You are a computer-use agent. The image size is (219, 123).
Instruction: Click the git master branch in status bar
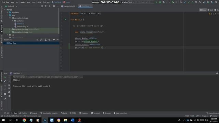[x=214, y=116]
